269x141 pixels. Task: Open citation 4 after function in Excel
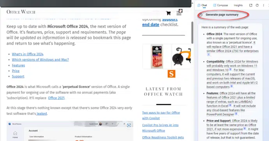click(230, 106)
